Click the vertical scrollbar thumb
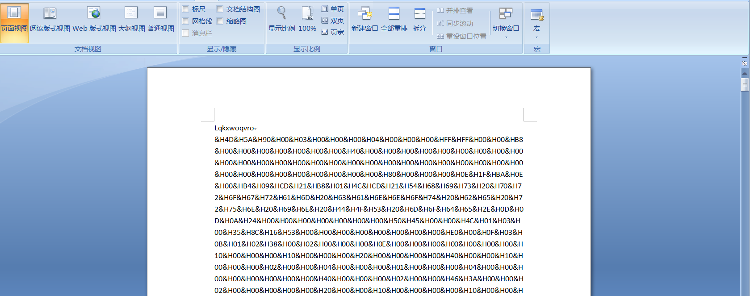 point(745,84)
